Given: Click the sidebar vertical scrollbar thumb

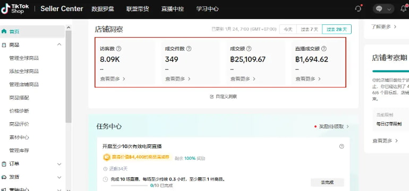Looking at the screenshot, I should click(69, 76).
